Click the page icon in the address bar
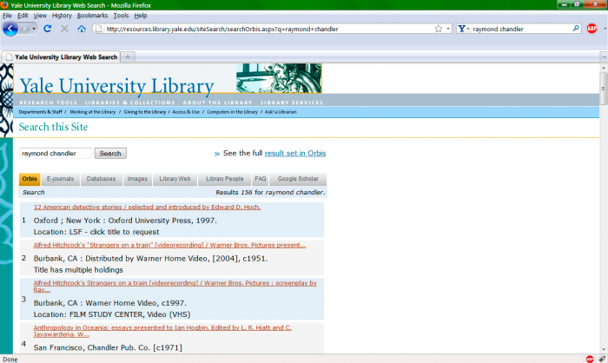The image size is (608, 363). (98, 29)
